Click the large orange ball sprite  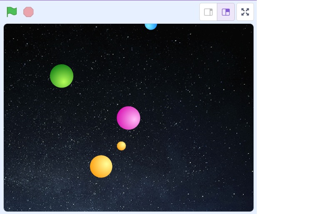click(x=101, y=166)
